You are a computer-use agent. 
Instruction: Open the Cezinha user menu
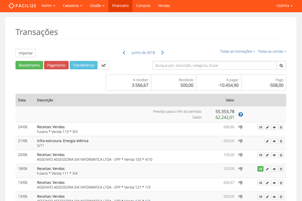click(284, 6)
